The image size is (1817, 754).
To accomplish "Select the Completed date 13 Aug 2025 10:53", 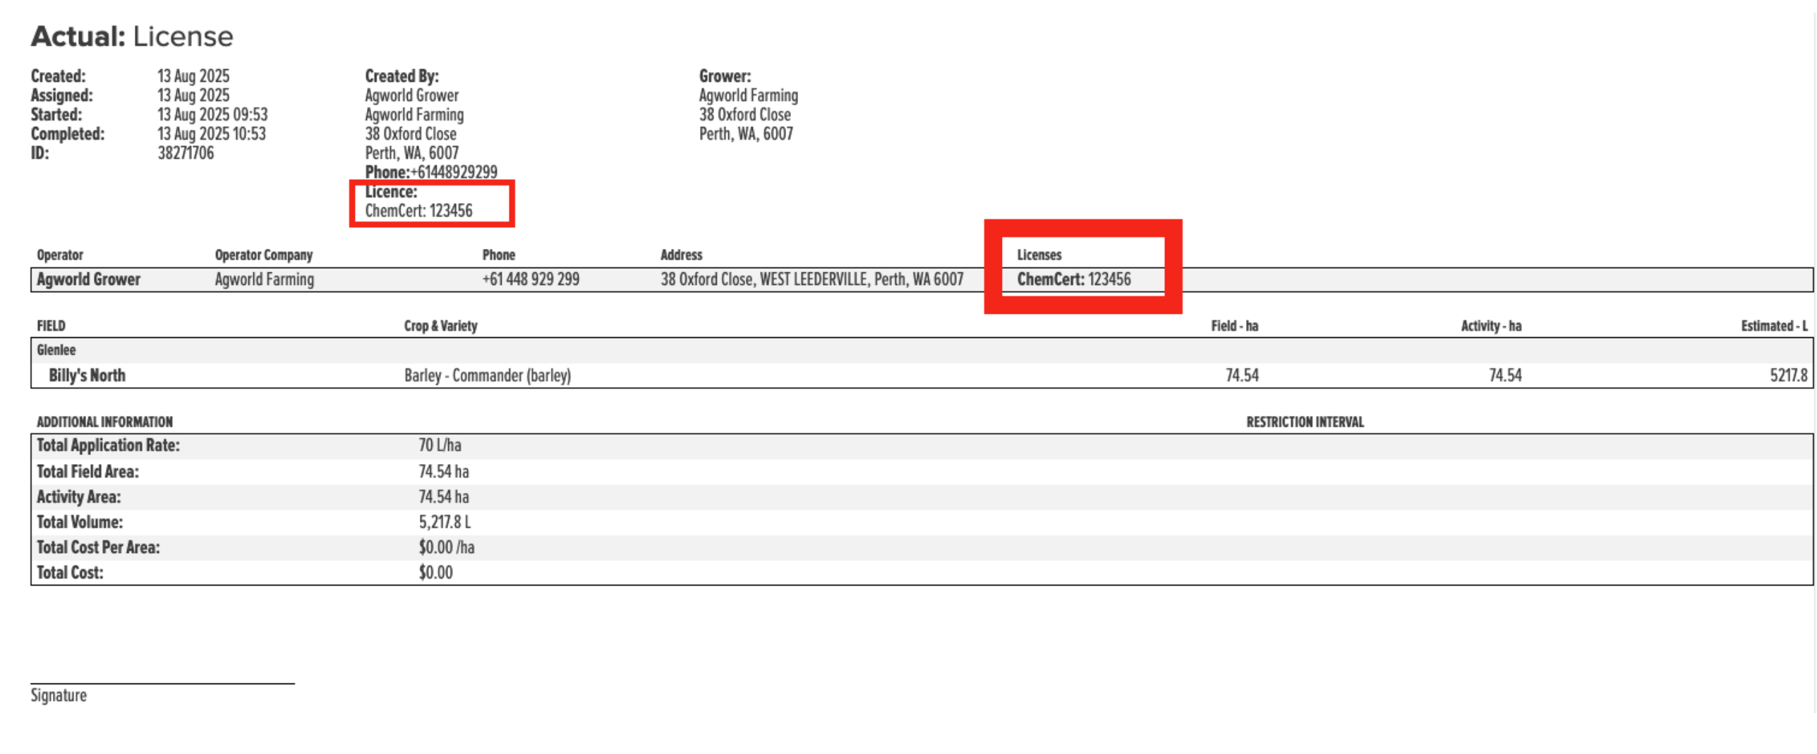I will (212, 134).
